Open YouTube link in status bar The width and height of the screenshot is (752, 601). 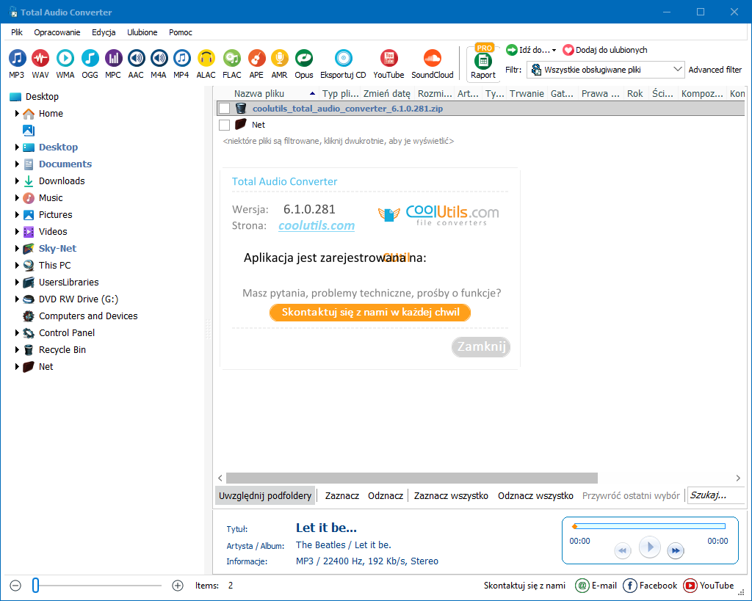[709, 585]
